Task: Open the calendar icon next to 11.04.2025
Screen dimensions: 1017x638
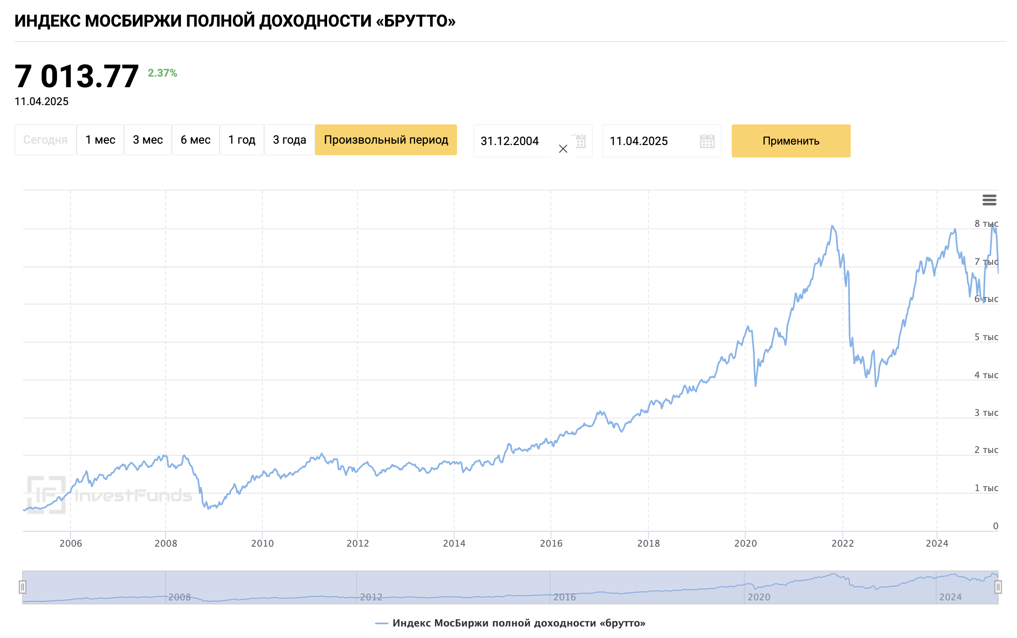Action: [707, 141]
